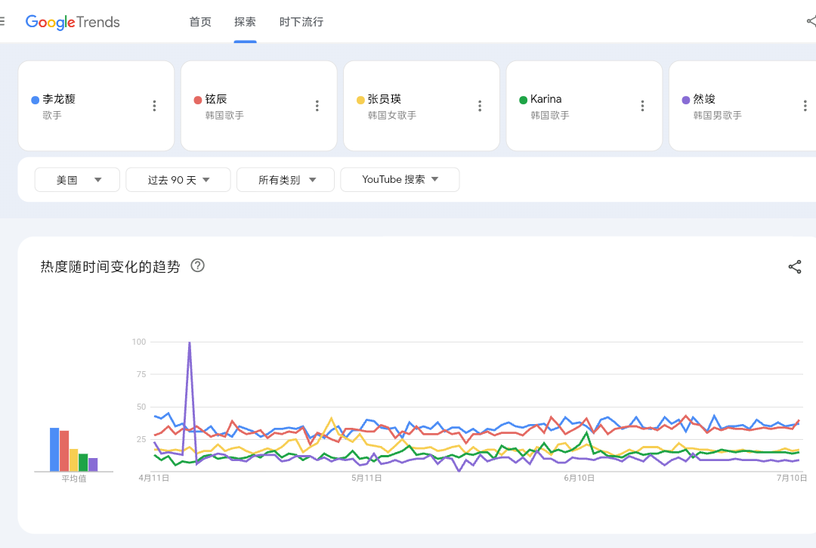Open options menu for 铉辰 card
The height and width of the screenshot is (548, 816).
pos(317,106)
